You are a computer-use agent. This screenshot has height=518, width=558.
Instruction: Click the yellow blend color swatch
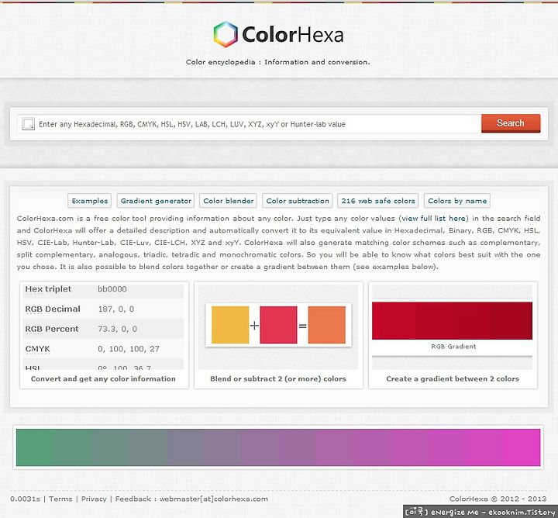point(230,325)
